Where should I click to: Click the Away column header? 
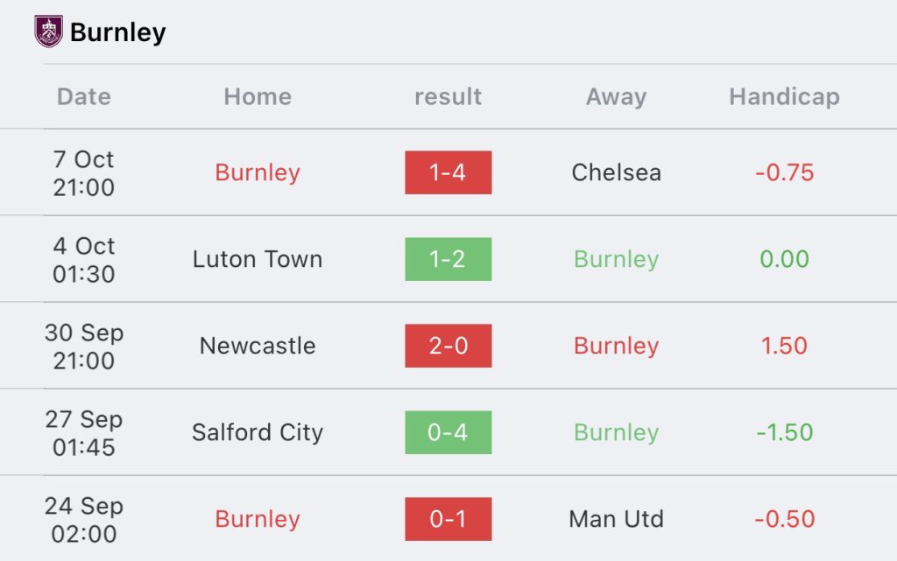click(x=616, y=96)
